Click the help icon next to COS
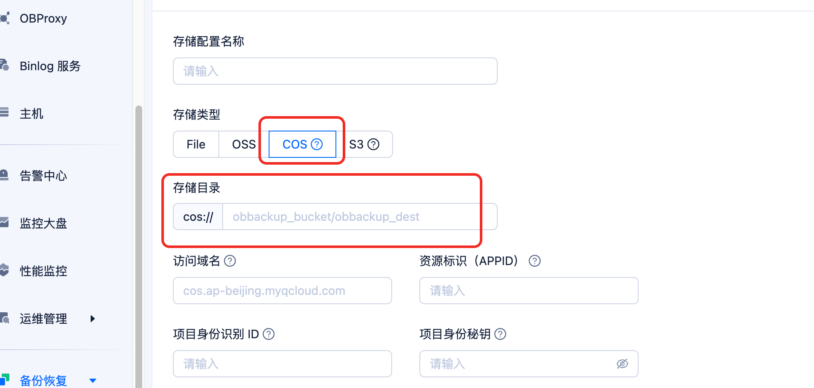814x388 pixels. pos(317,145)
